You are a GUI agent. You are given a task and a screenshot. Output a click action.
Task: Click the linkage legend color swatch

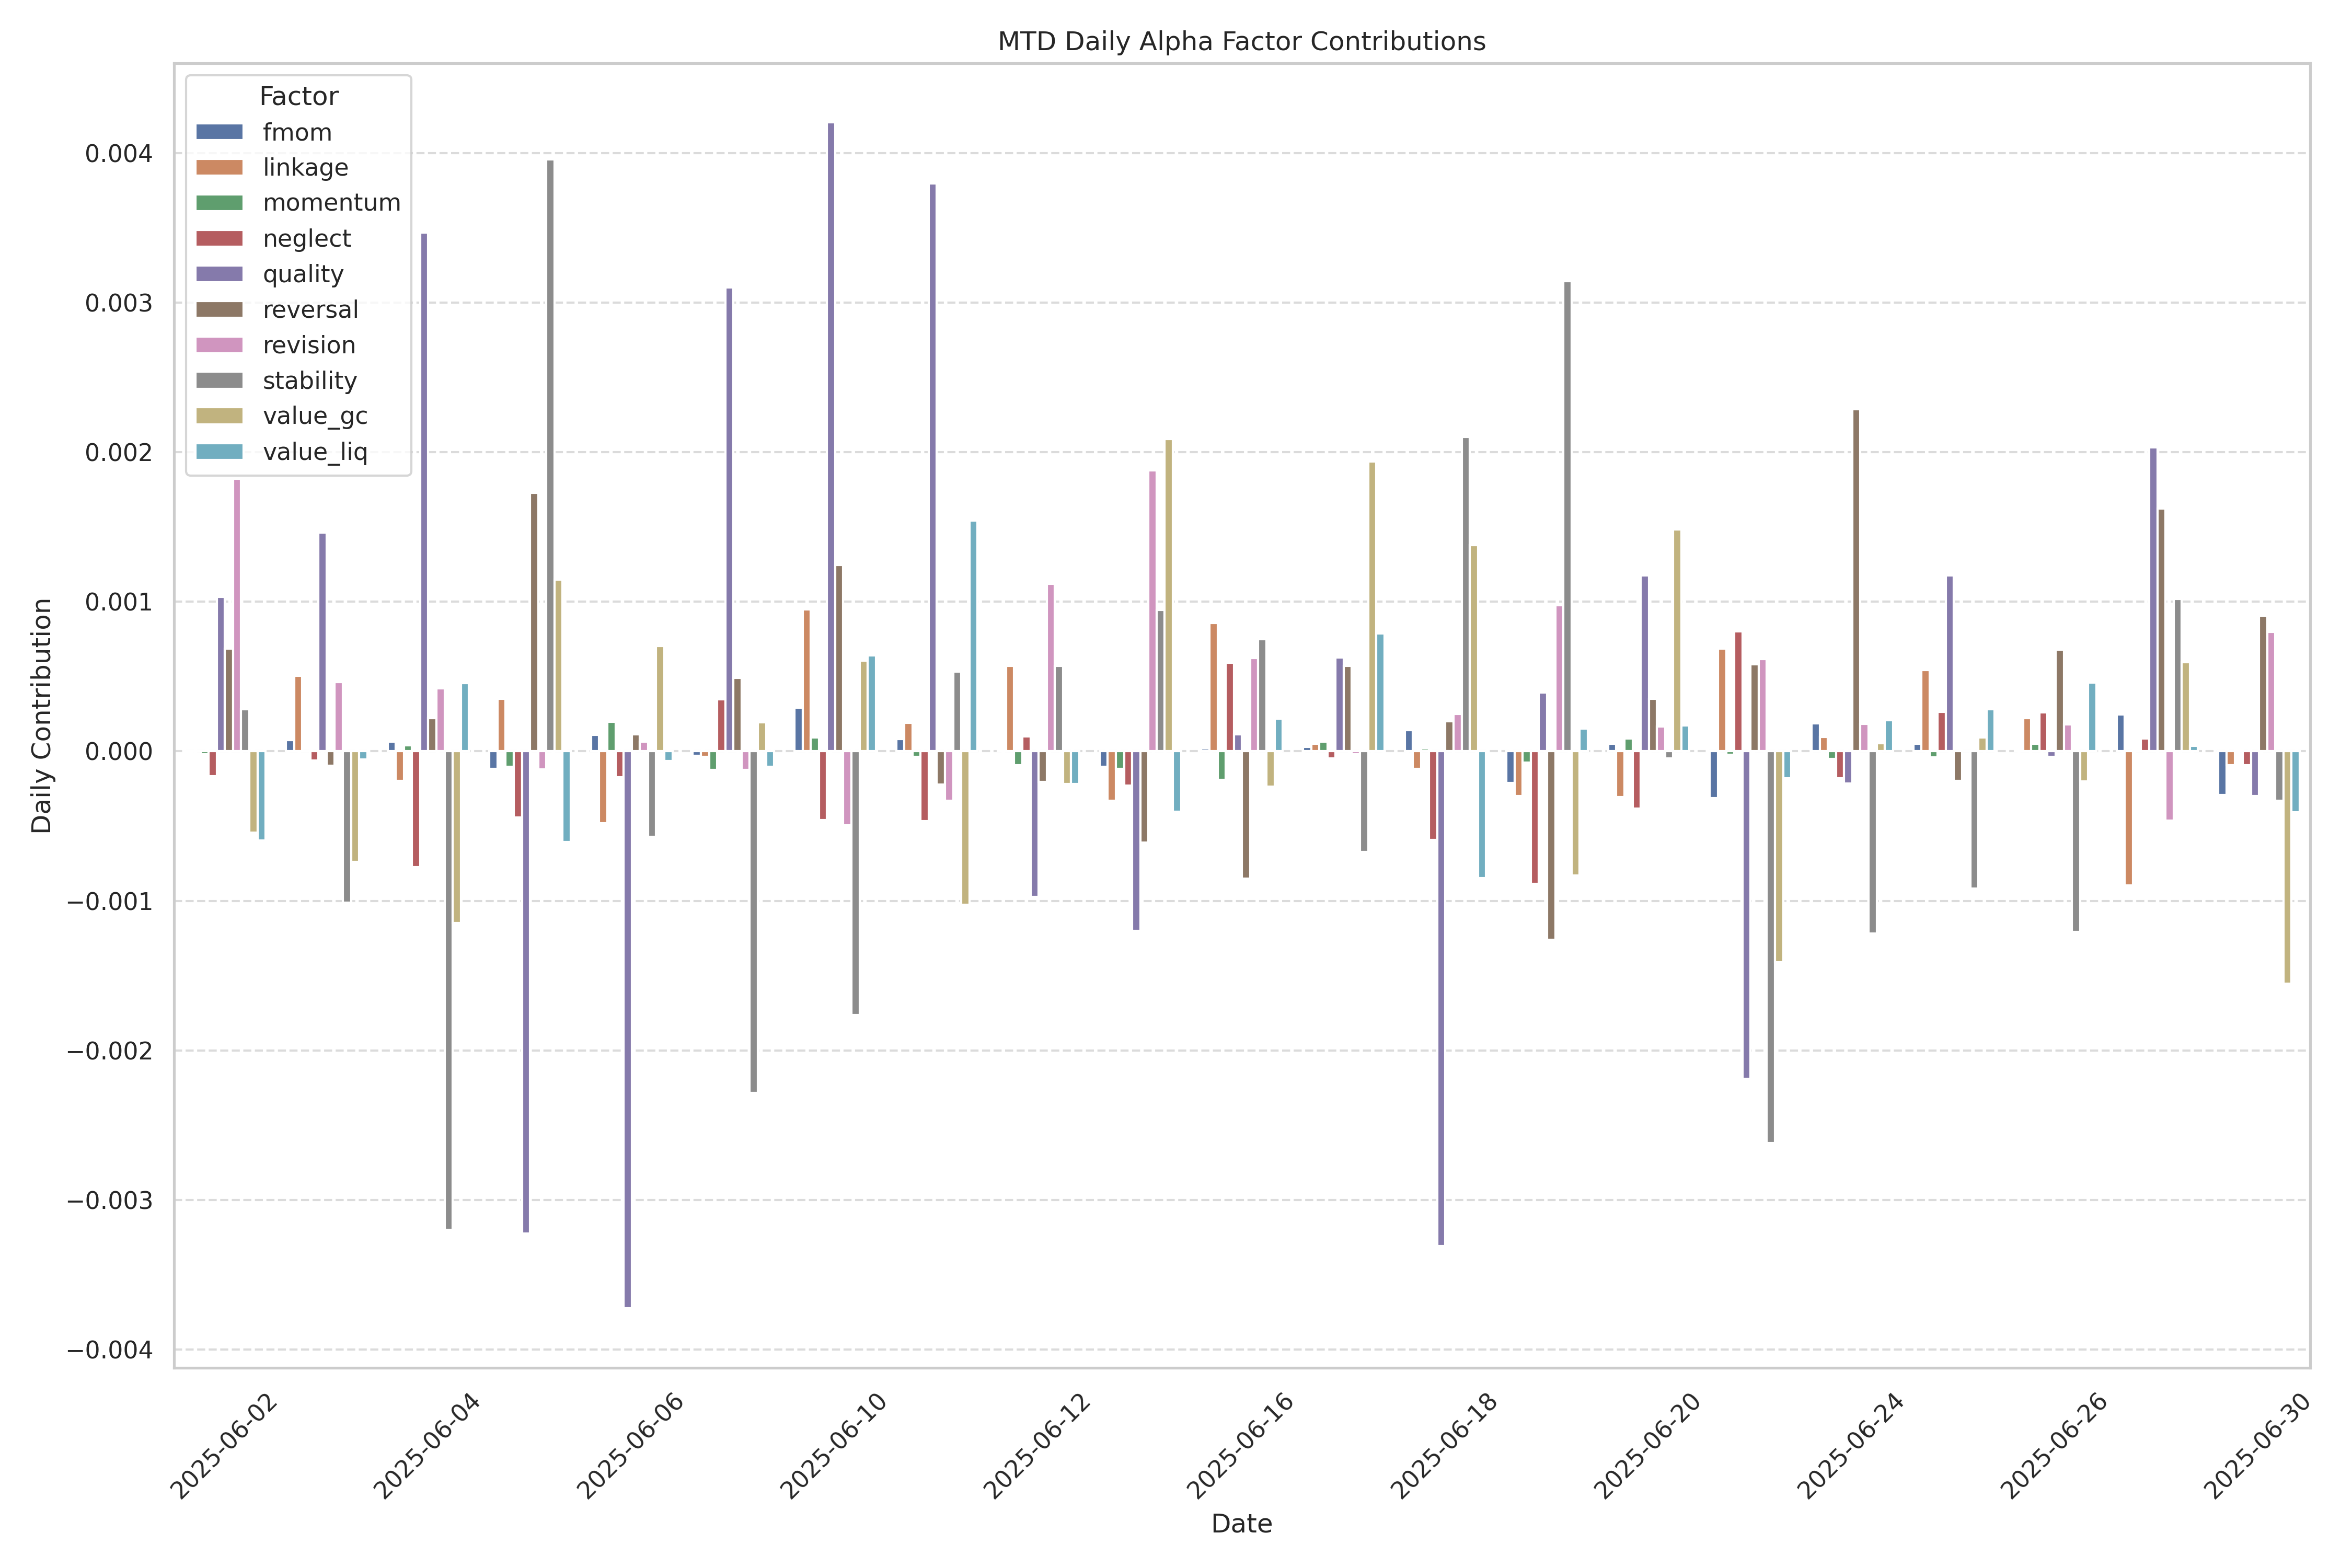point(219,167)
